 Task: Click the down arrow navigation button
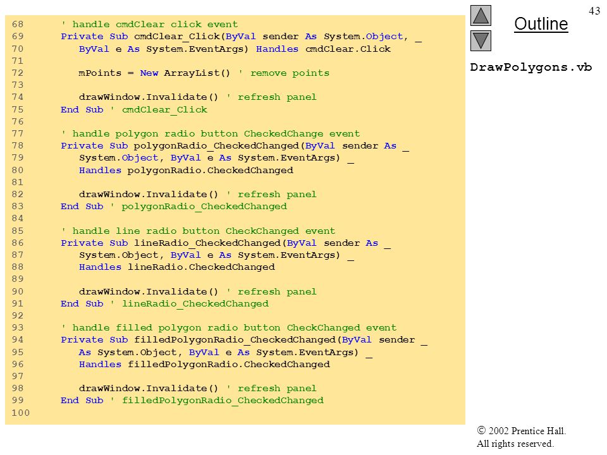[481, 40]
